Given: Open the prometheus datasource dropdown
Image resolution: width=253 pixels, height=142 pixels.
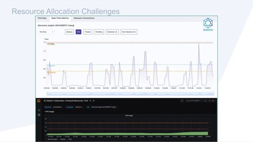Looking at the screenshot, I should (58, 107).
